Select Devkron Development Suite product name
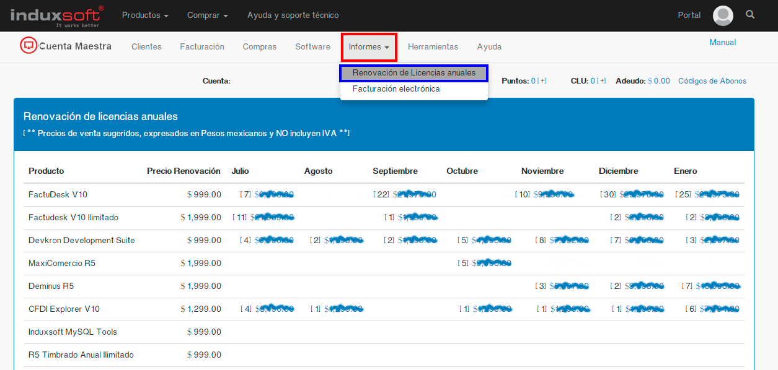The height and width of the screenshot is (370, 778). click(x=82, y=241)
